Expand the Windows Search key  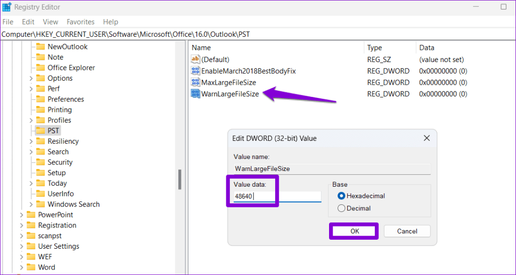click(31, 204)
